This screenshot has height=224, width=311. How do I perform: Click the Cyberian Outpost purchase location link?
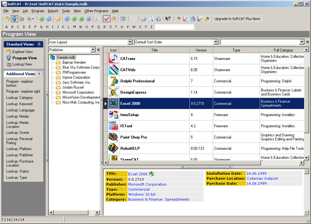pos(262,178)
